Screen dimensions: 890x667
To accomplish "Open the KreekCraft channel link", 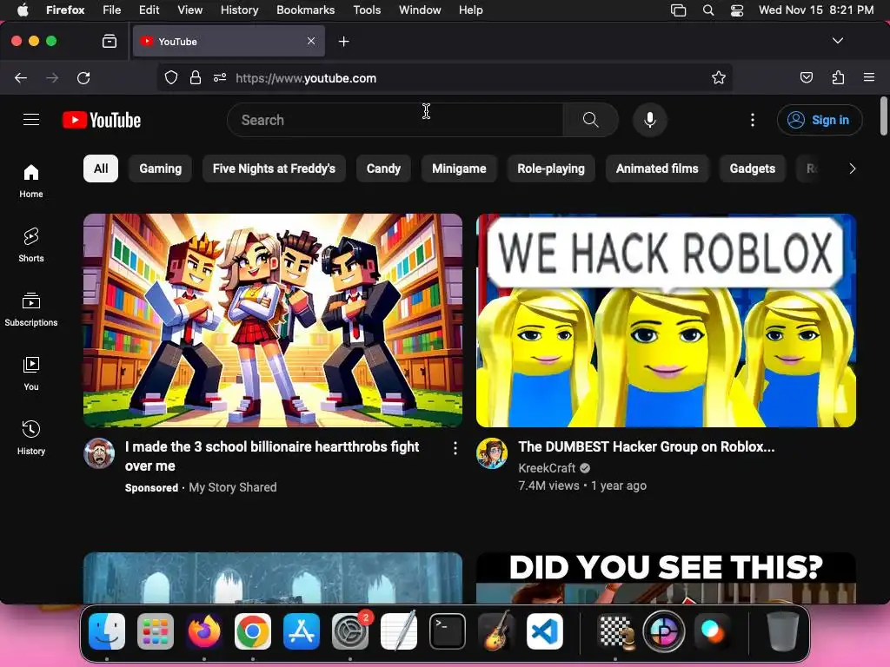I will point(547,468).
